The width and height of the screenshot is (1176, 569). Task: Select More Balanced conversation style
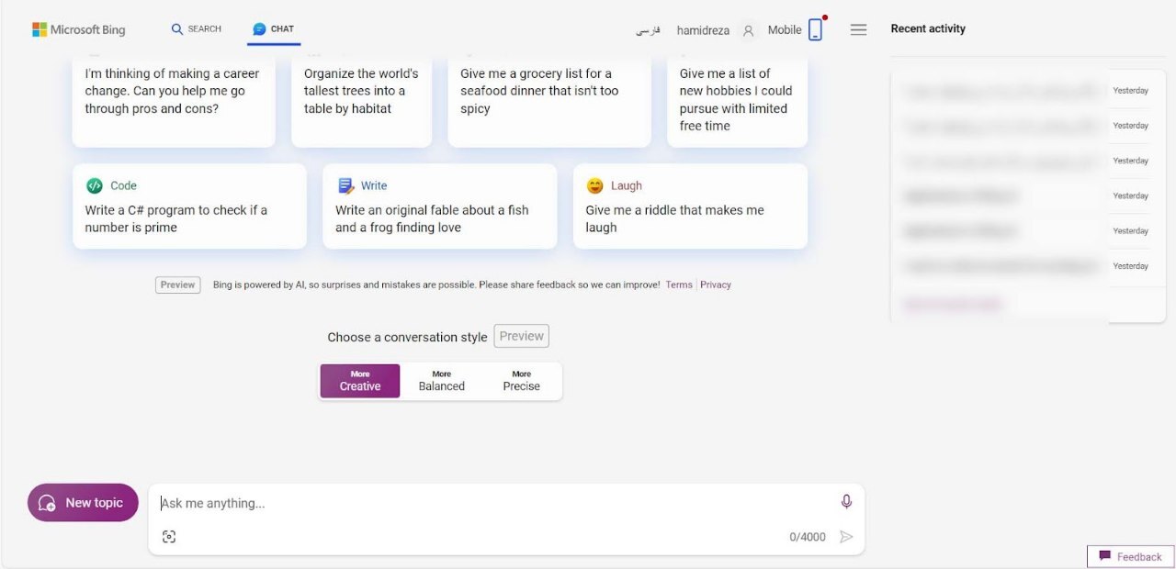click(441, 381)
